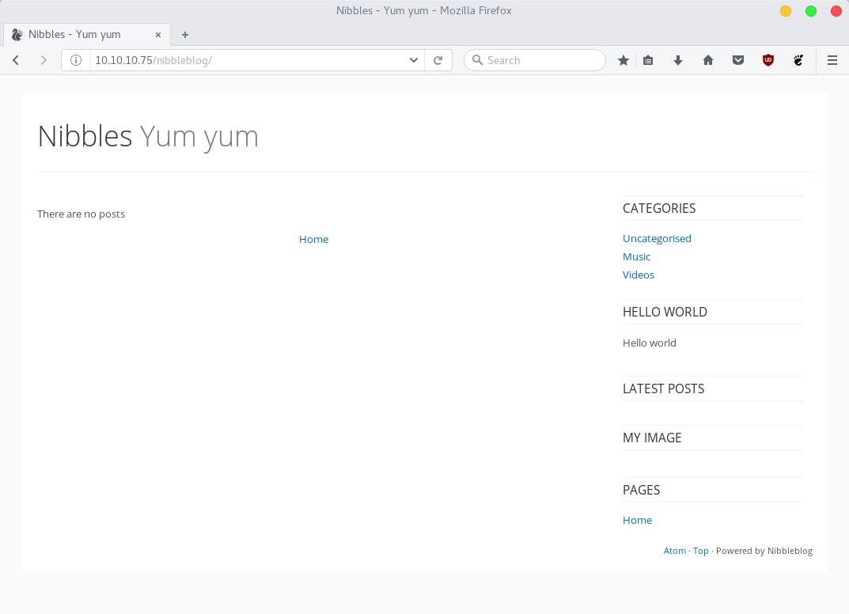Click the PAGES sidebar heading
The image size is (849, 614).
coord(641,490)
